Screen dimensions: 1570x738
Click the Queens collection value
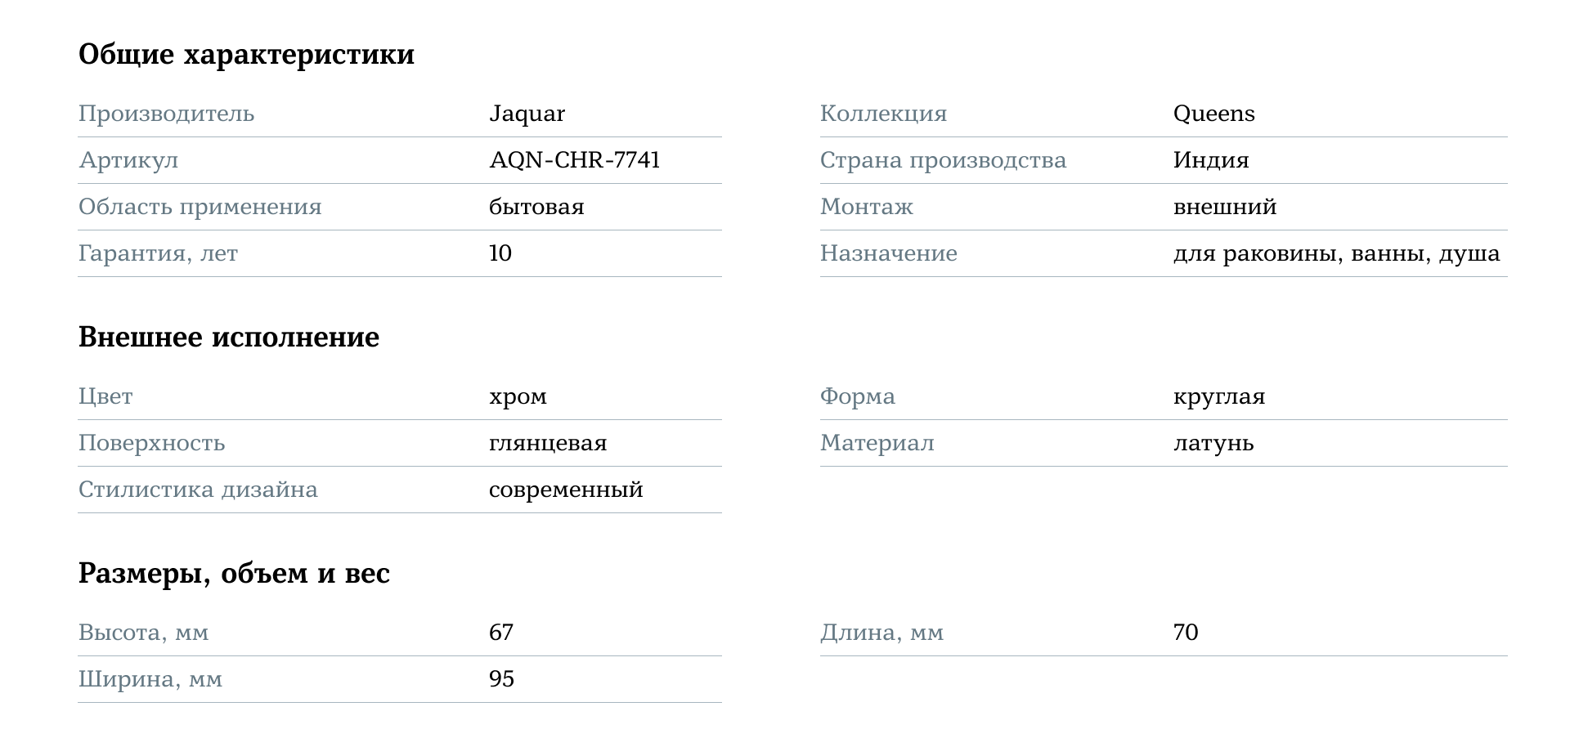tap(1213, 114)
